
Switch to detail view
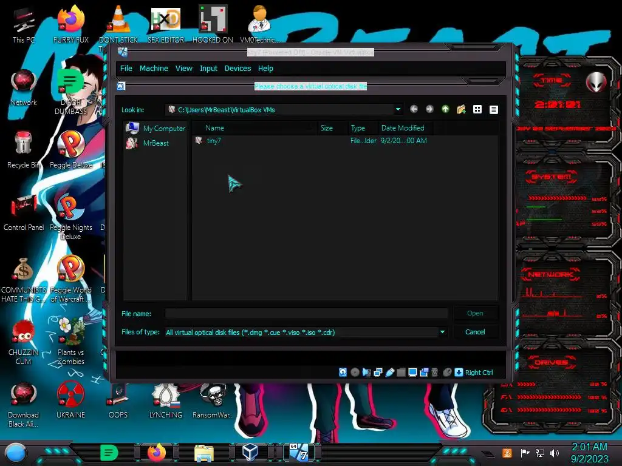(x=493, y=109)
